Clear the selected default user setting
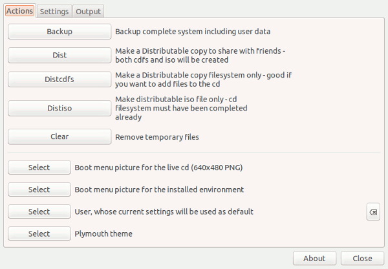The width and height of the screenshot is (388, 269). point(373,212)
